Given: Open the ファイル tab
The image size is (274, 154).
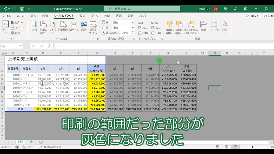Looking at the screenshot, I should 7,16.
